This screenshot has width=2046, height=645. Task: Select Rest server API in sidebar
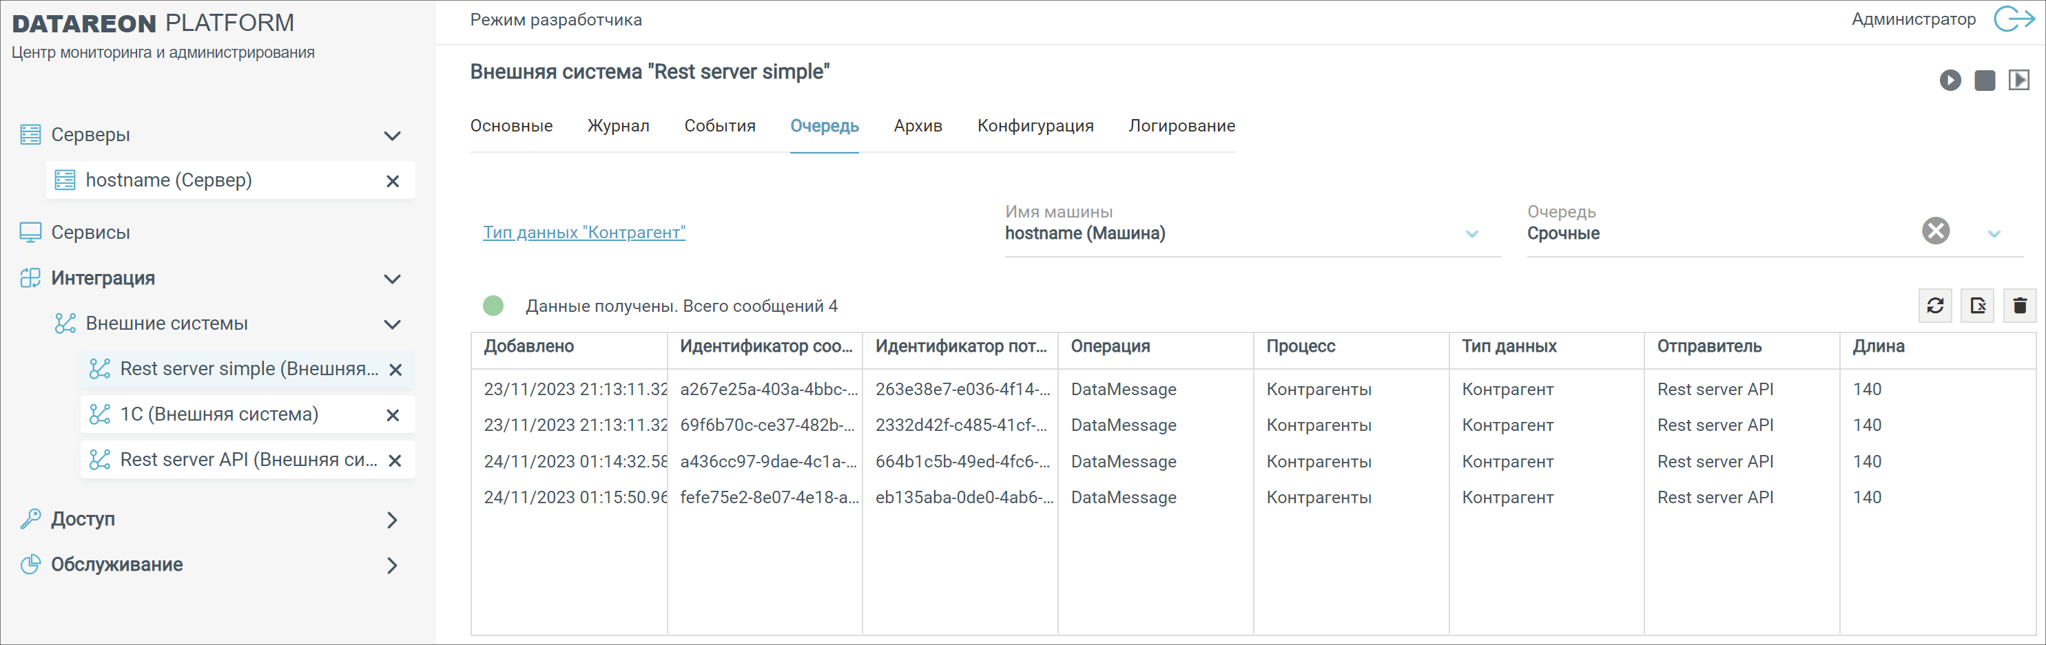tap(248, 460)
